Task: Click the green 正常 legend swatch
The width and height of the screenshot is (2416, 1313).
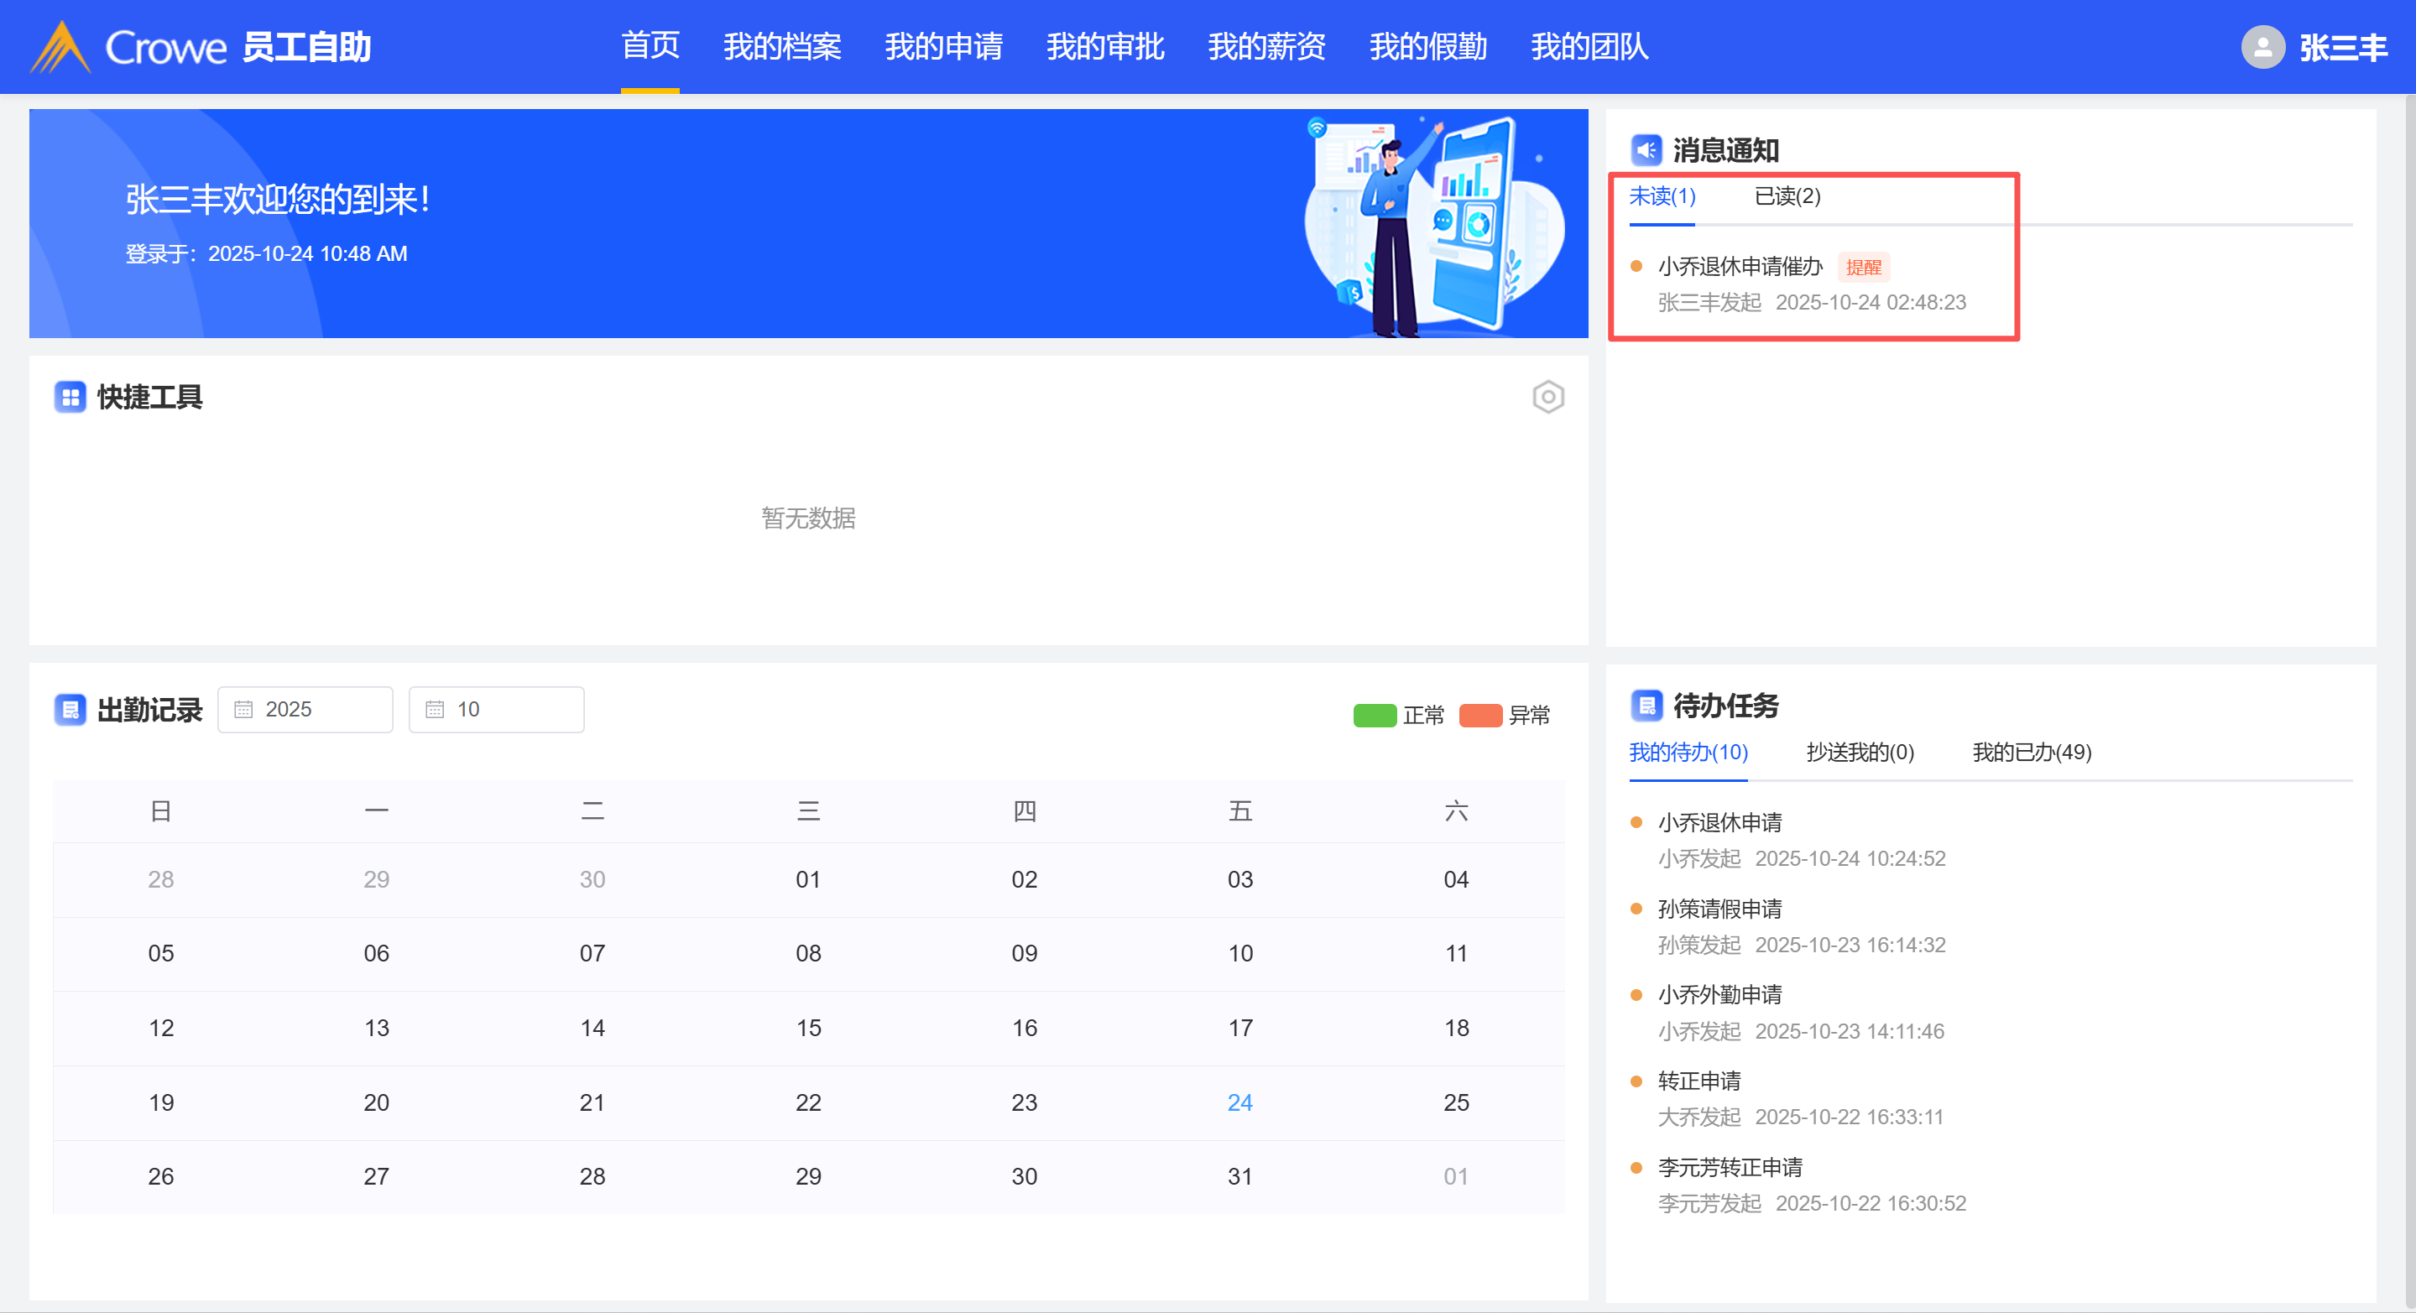Action: point(1375,716)
